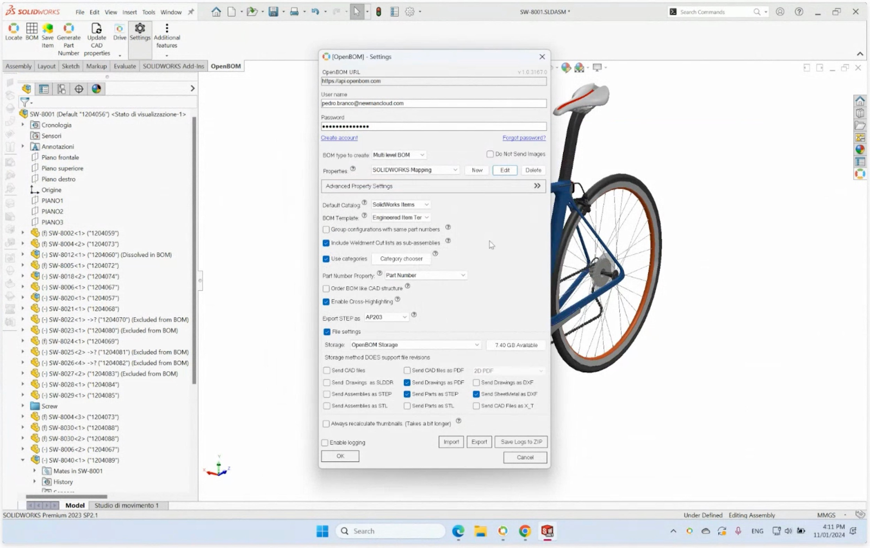
Task: Open the Tools menu
Action: [x=148, y=12]
